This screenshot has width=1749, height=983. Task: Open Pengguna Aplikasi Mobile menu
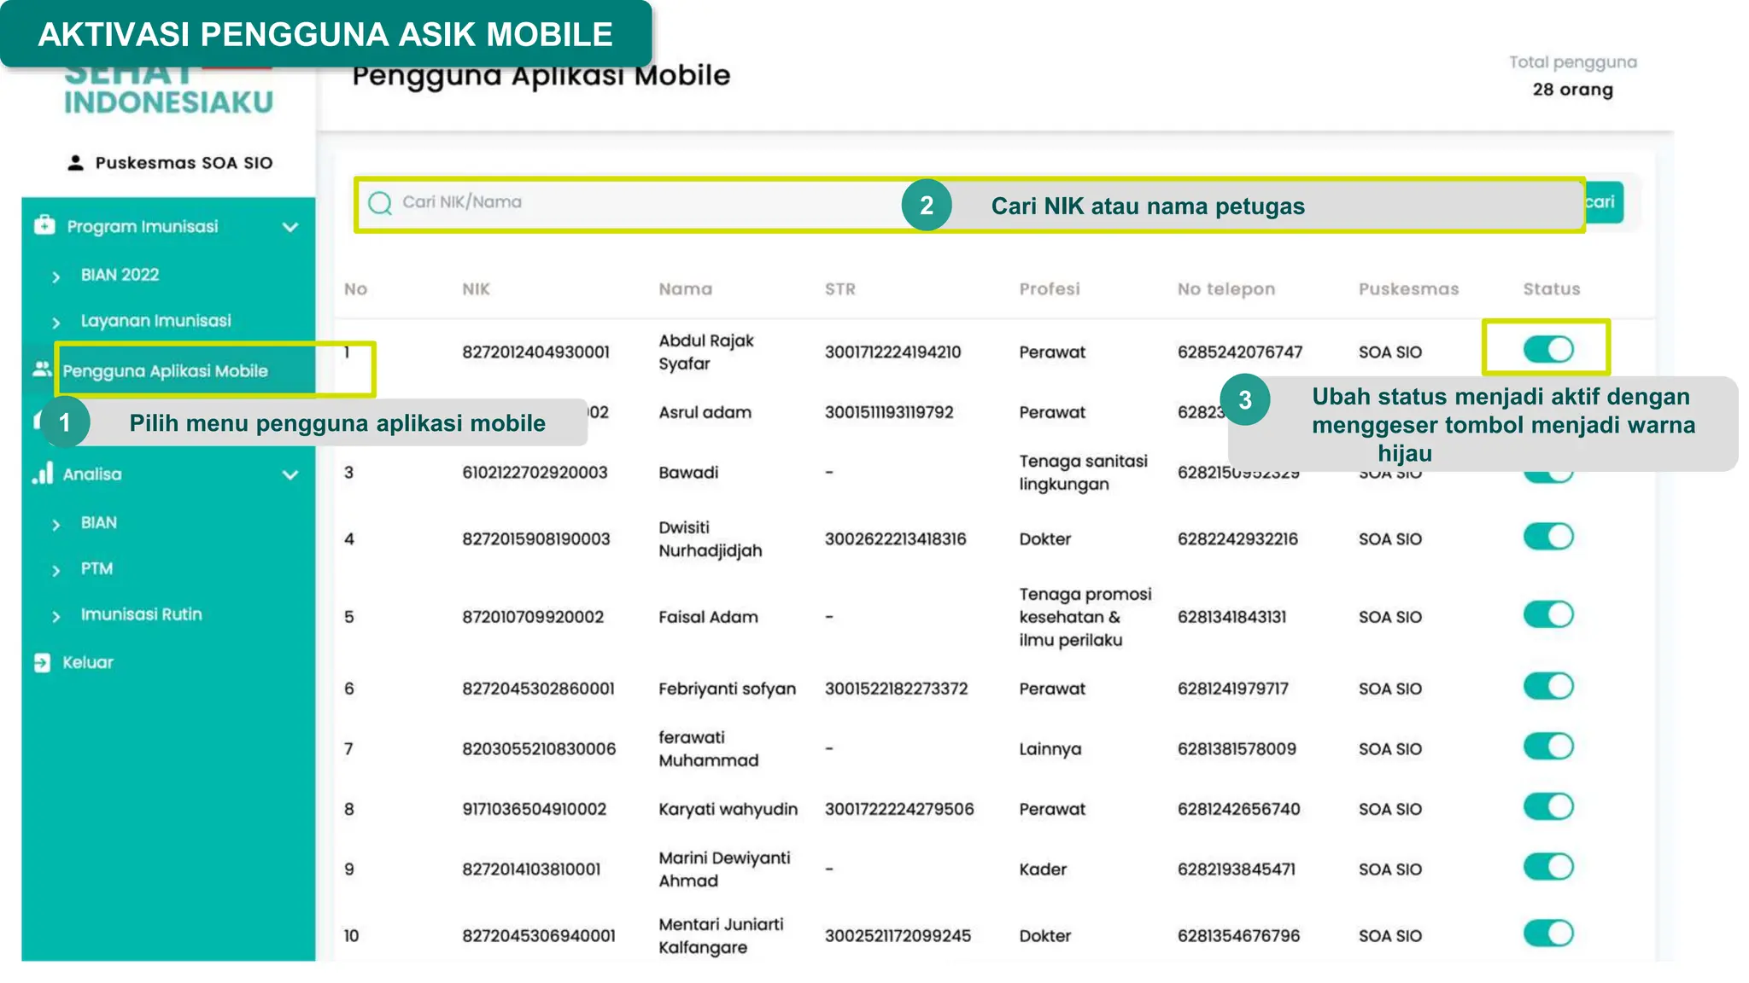tap(165, 371)
